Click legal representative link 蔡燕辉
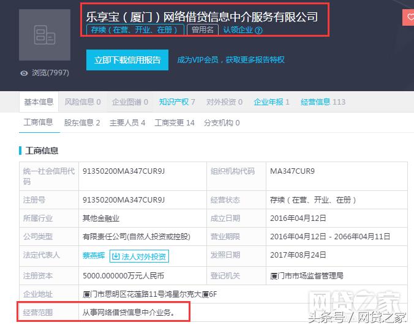The width and height of the screenshot is (414, 328). (94, 255)
